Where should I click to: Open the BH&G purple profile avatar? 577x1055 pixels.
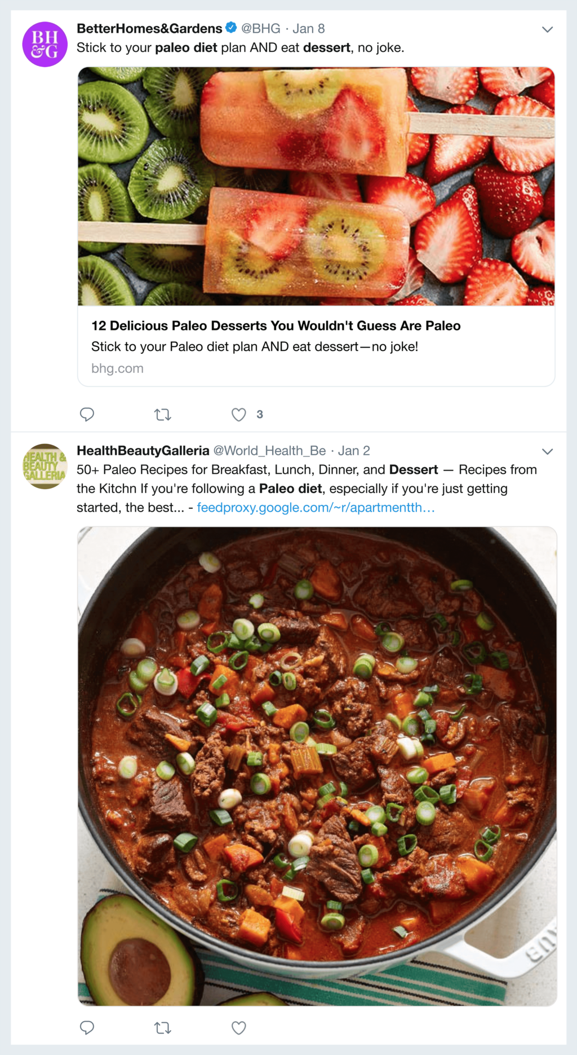click(x=45, y=45)
